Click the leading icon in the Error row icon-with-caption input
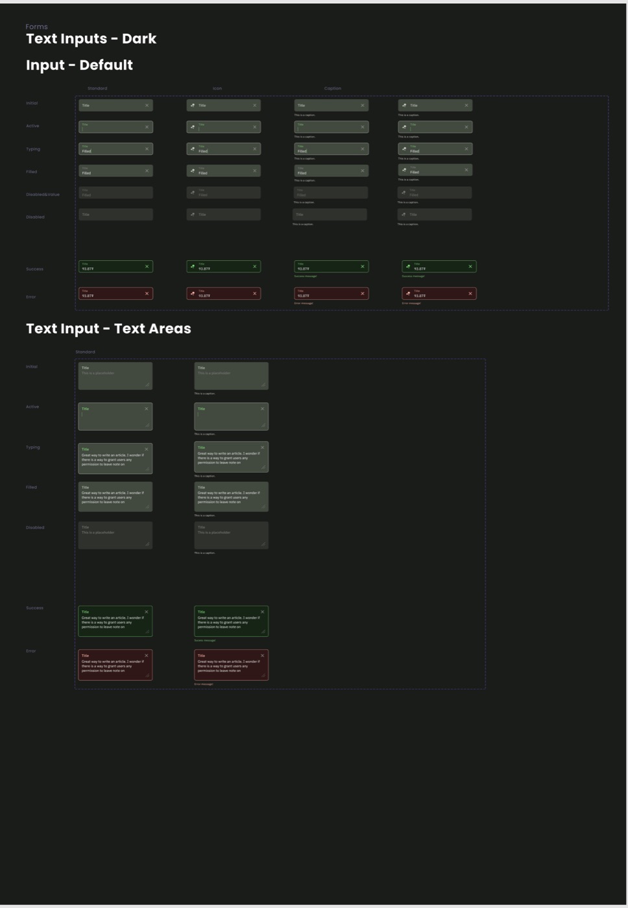This screenshot has height=908, width=628. (408, 294)
